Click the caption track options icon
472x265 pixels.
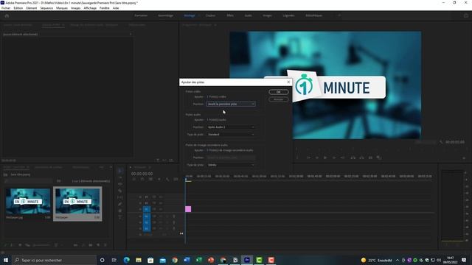[x=176, y=180]
